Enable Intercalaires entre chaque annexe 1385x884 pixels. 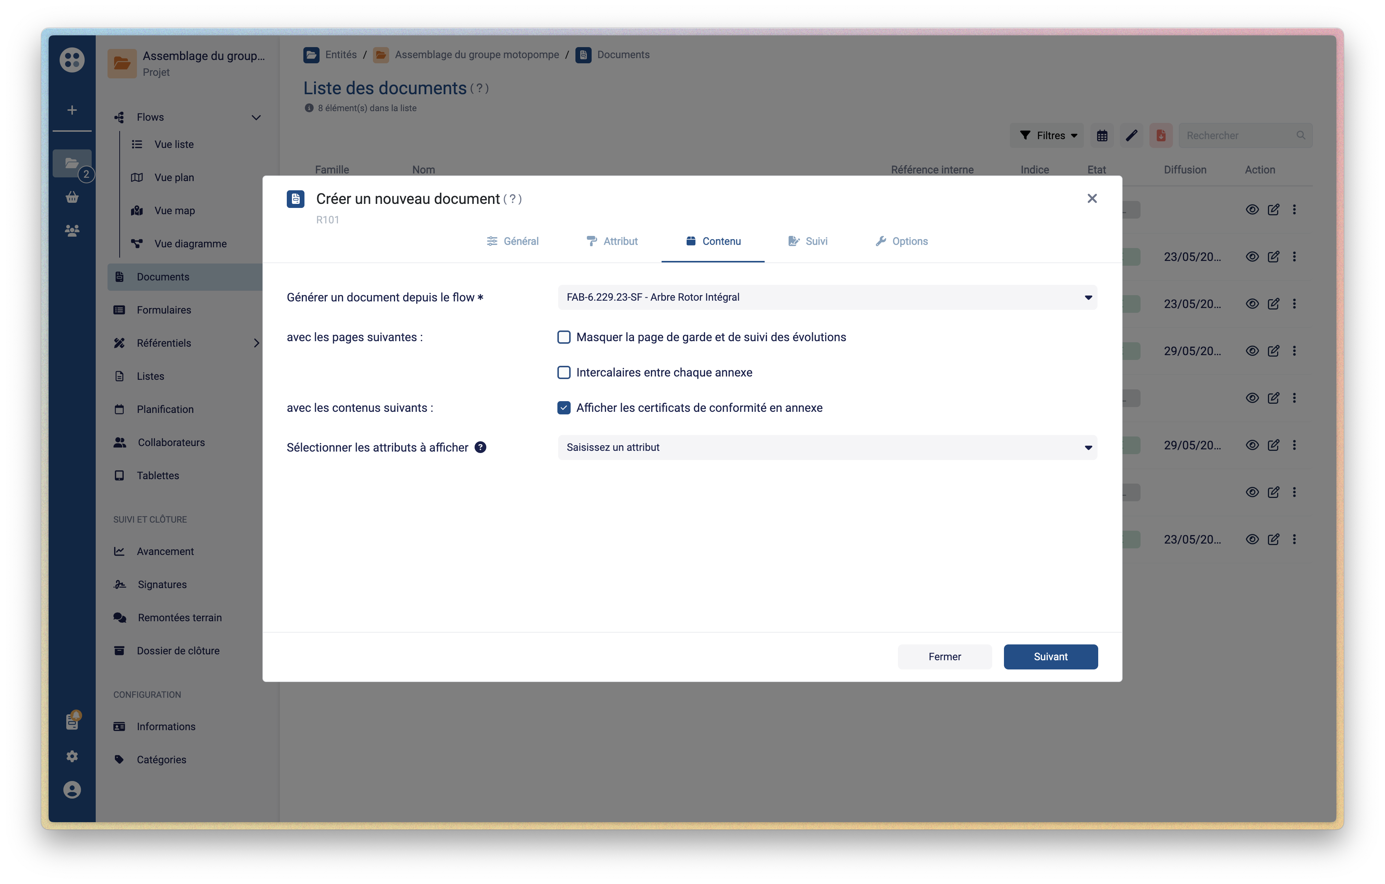(564, 373)
